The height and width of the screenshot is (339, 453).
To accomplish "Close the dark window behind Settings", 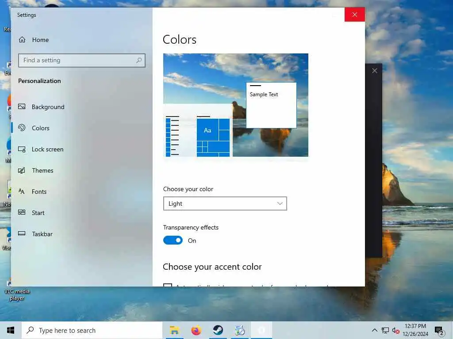I will (x=374, y=71).
